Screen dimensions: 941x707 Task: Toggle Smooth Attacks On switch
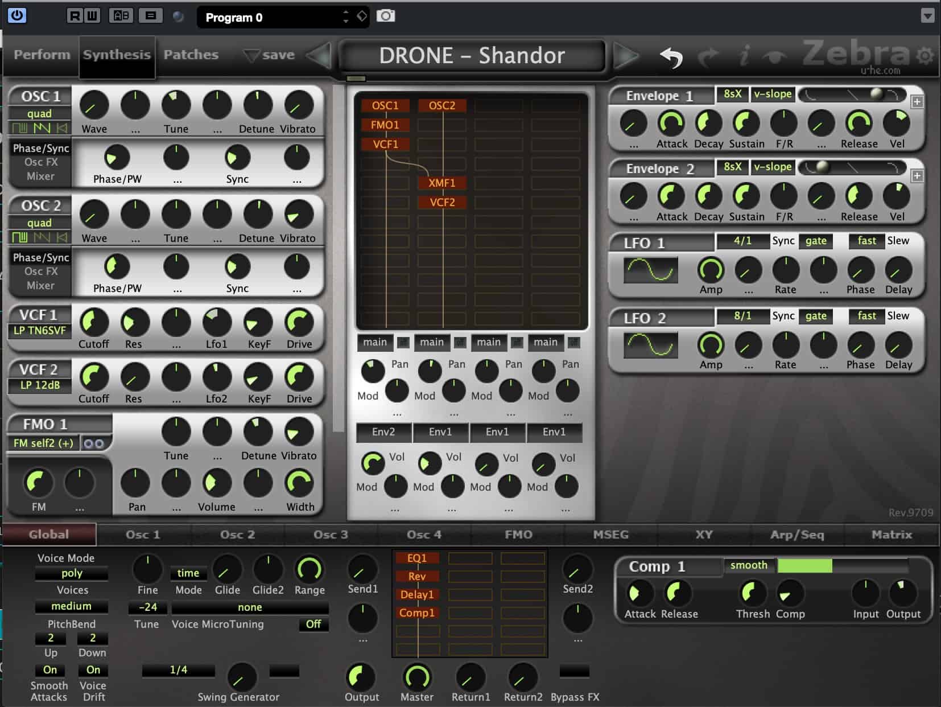(x=50, y=670)
